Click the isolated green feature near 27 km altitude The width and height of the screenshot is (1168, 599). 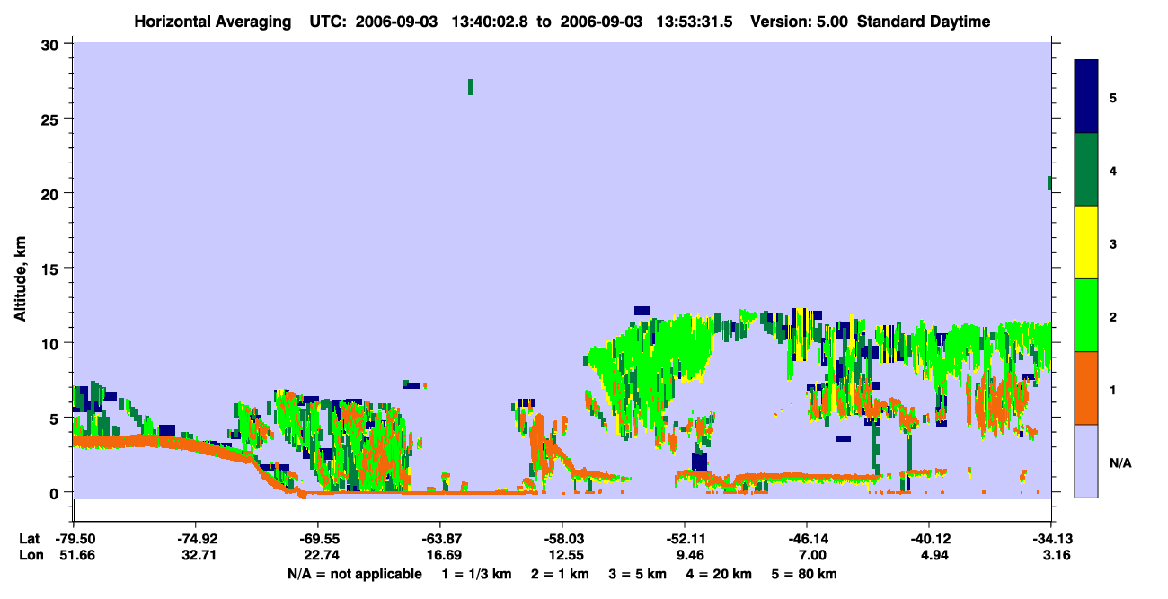(x=470, y=87)
